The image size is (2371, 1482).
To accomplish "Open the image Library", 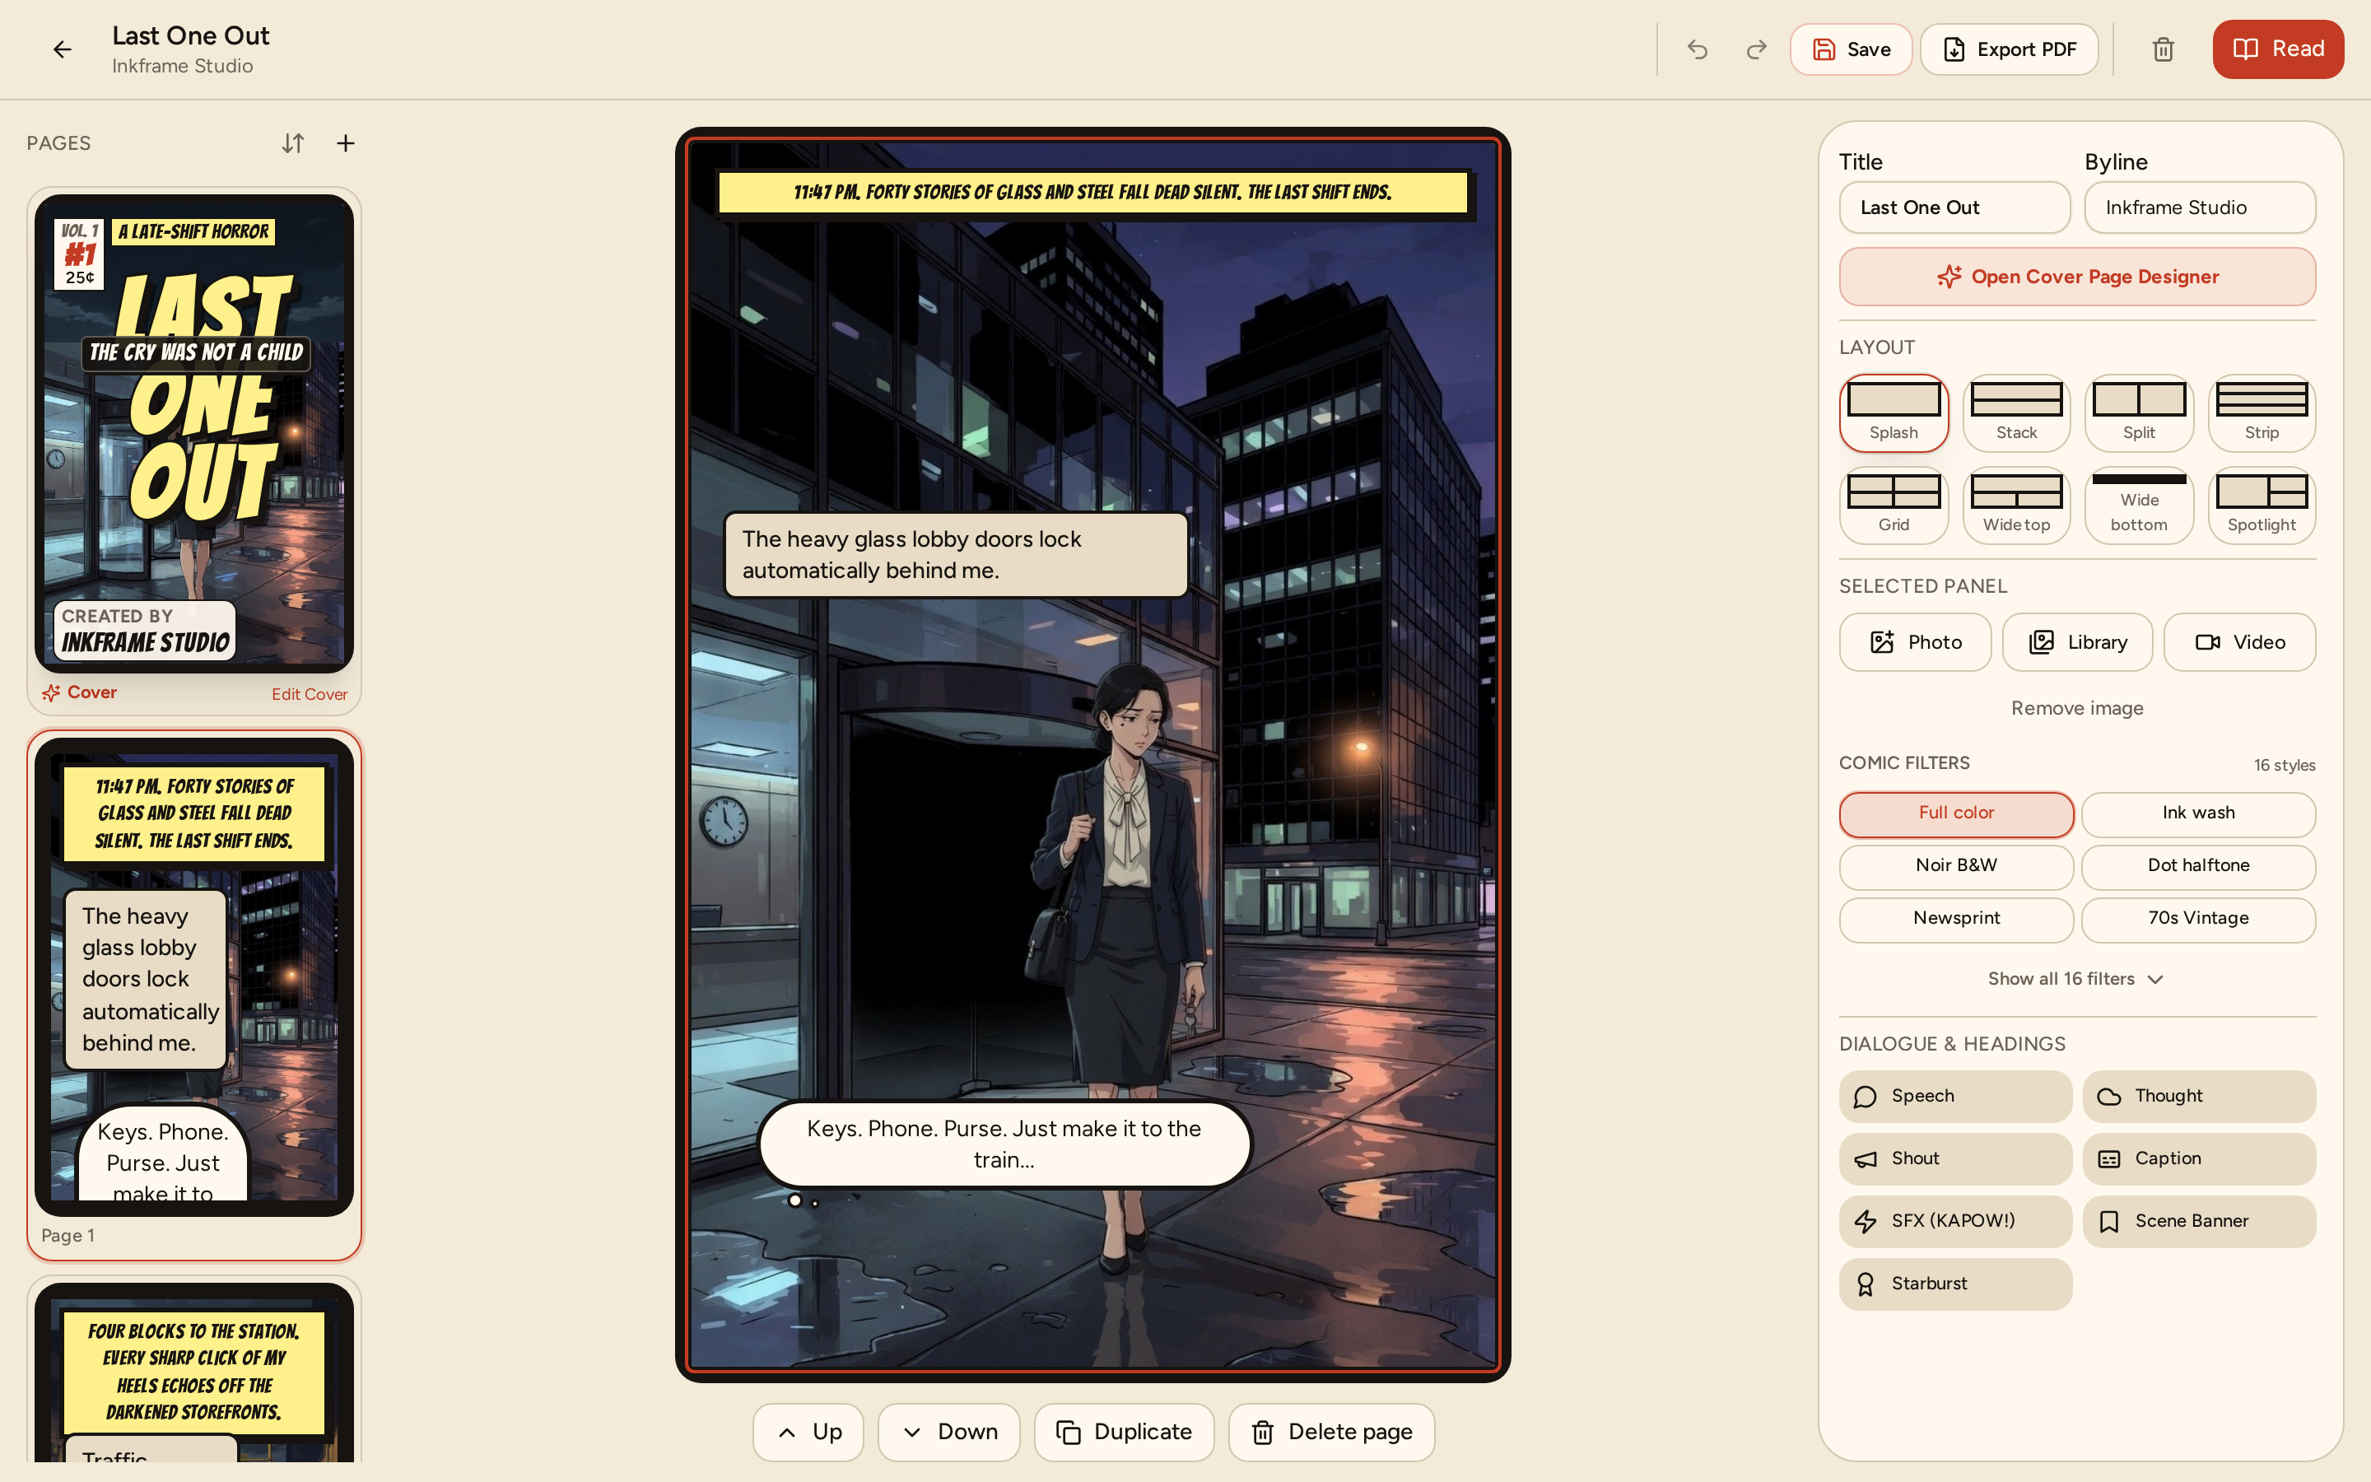I will click(x=2077, y=642).
